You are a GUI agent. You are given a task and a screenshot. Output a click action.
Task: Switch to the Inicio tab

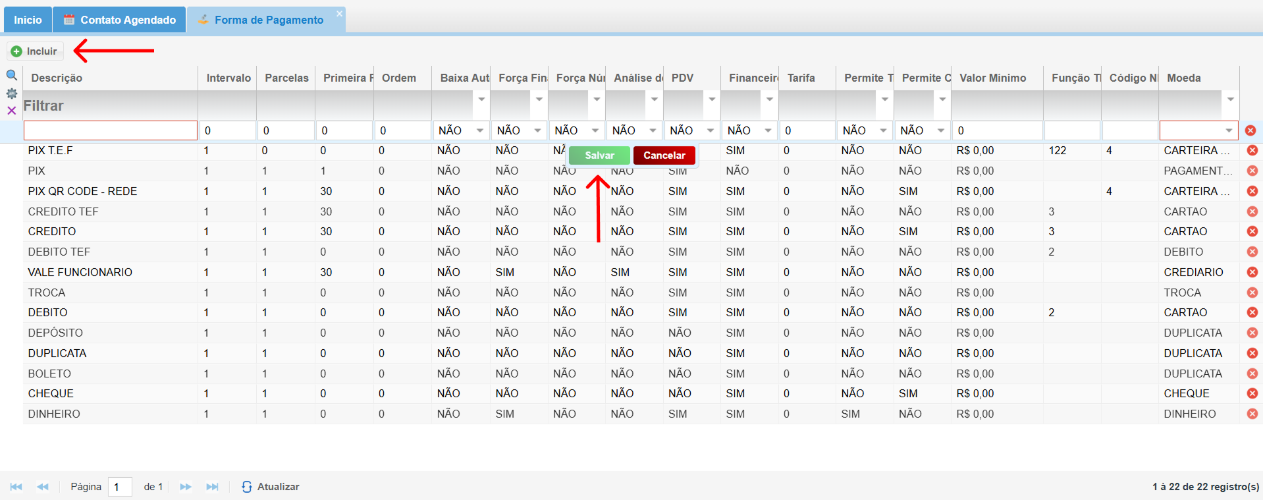coord(28,20)
